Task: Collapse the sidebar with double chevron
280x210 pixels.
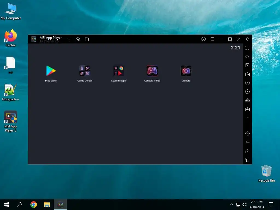Action: 247,39
